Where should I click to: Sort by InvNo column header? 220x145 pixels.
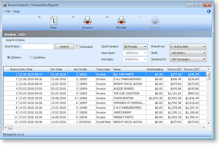87,69
